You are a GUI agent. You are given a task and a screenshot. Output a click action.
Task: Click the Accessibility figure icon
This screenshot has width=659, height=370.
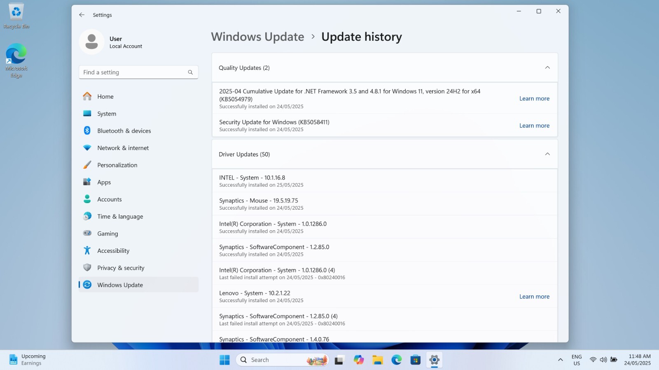coord(87,250)
